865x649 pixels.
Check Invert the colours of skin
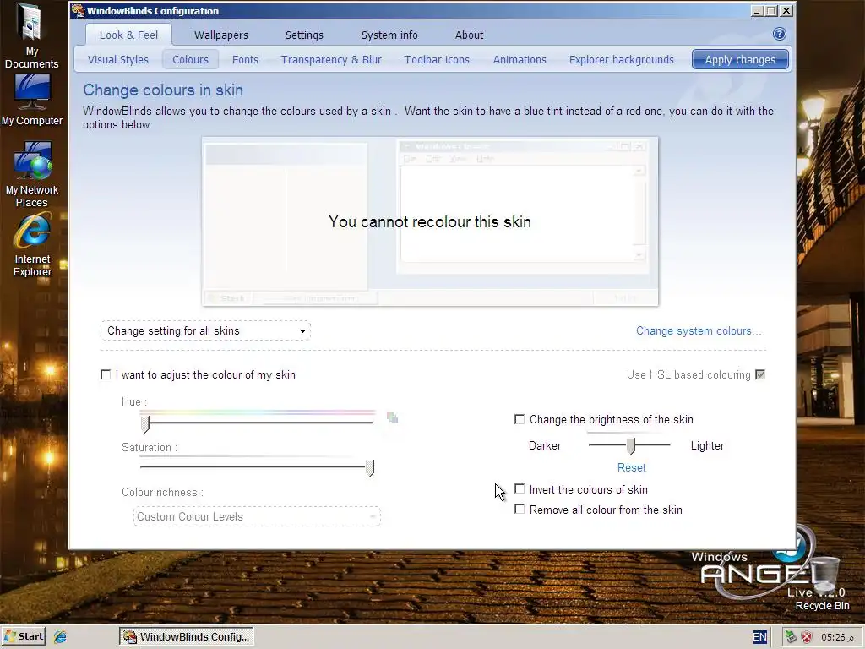tap(520, 489)
